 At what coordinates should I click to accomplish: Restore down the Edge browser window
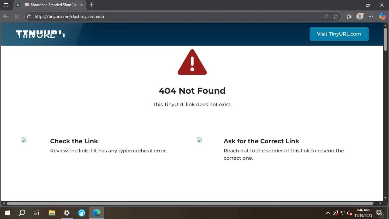(x=368, y=5)
